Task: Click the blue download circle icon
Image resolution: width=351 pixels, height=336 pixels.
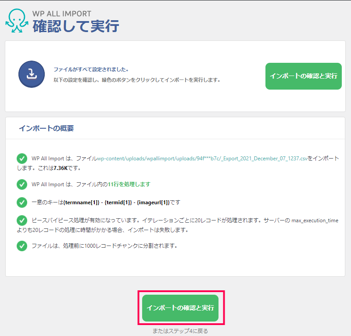Action: [32, 74]
